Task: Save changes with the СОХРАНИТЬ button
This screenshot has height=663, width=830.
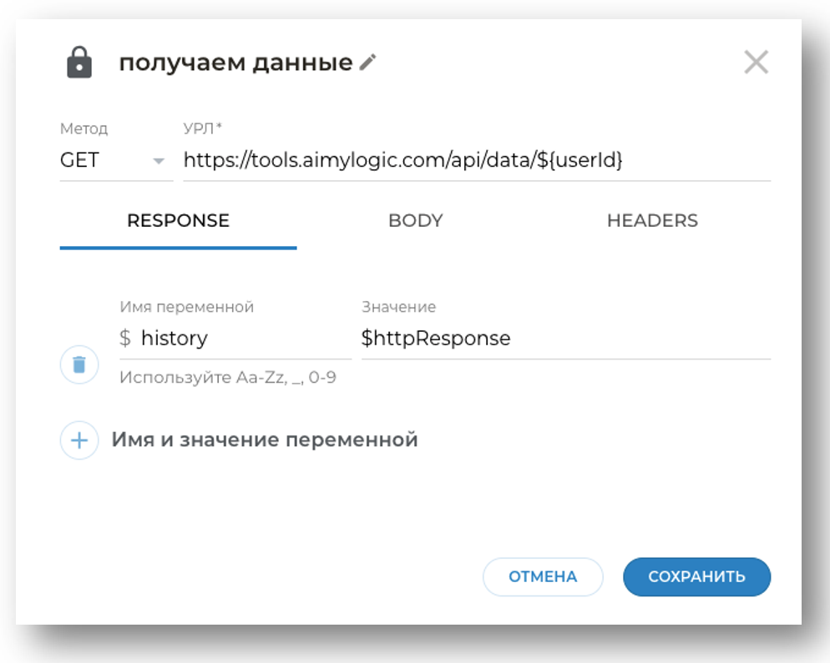Action: coord(696,576)
